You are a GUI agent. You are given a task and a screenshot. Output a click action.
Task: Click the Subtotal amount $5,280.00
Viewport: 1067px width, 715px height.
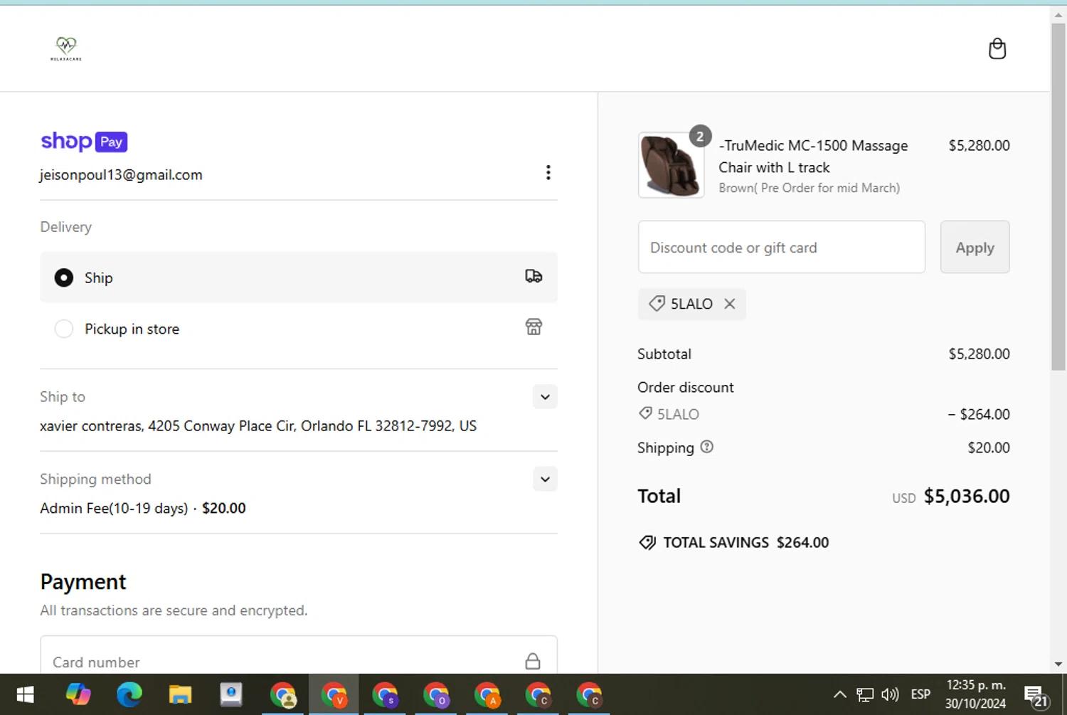[979, 354]
